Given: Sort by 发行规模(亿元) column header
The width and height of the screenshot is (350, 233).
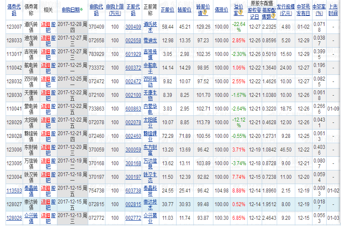Looking at the screenshot, I should [x=286, y=10].
